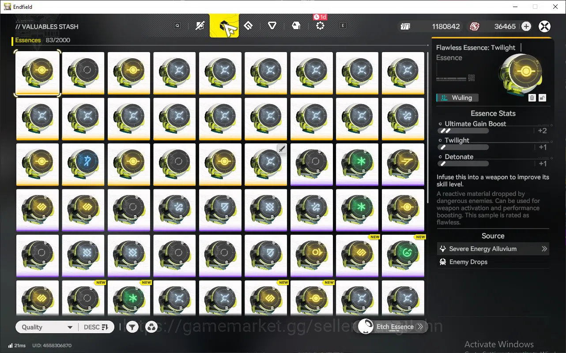Add currency with the plus button

(526, 26)
